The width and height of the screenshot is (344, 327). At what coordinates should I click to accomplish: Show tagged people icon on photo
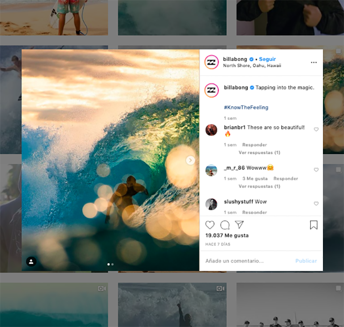click(x=31, y=262)
